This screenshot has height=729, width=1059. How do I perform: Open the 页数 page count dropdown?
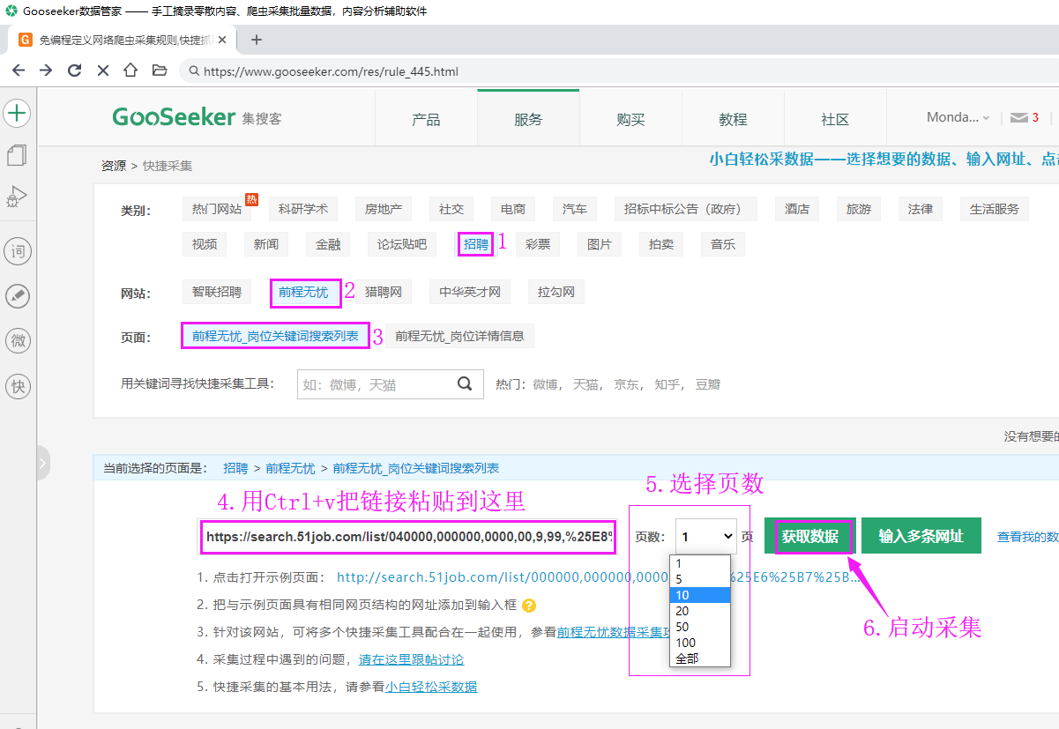(707, 536)
